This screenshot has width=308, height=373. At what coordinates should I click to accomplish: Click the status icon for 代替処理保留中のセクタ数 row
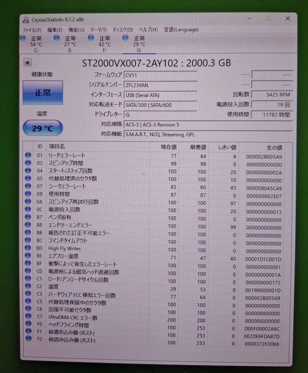(28, 301)
